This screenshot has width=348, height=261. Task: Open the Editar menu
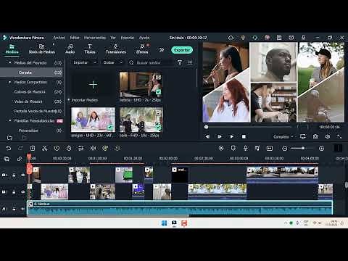75,38
